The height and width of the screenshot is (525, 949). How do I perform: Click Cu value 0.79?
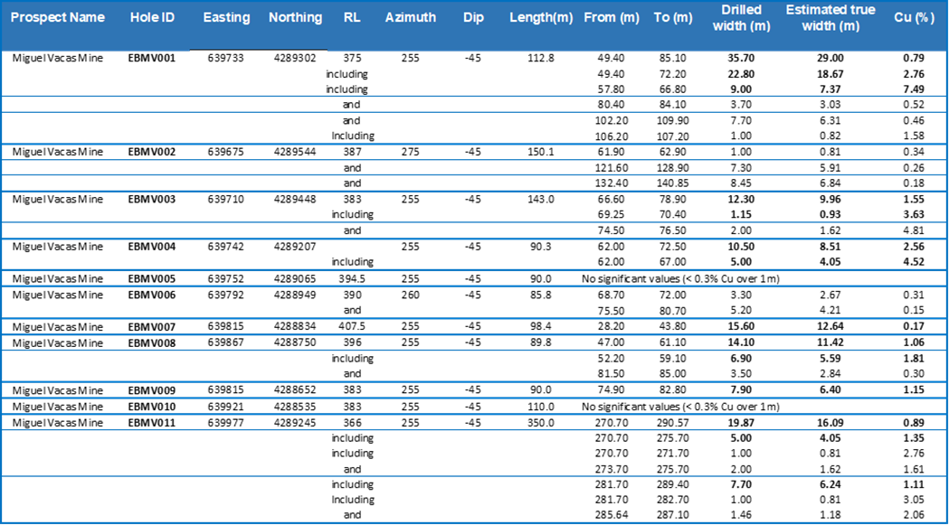[914, 59]
